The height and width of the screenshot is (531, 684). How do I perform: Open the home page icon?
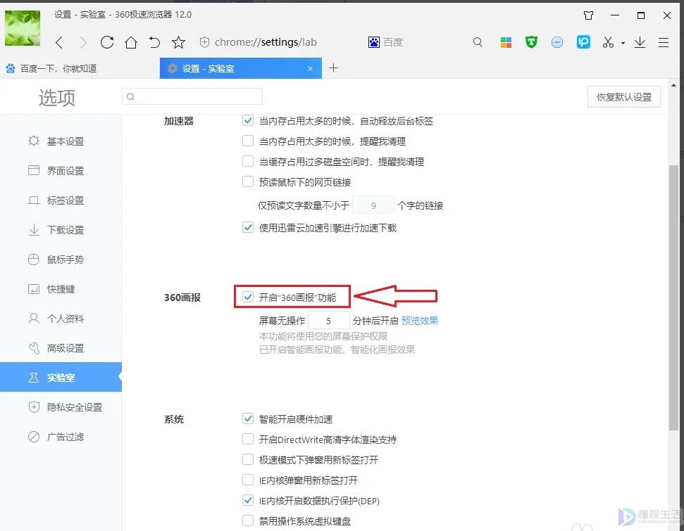[x=131, y=42]
